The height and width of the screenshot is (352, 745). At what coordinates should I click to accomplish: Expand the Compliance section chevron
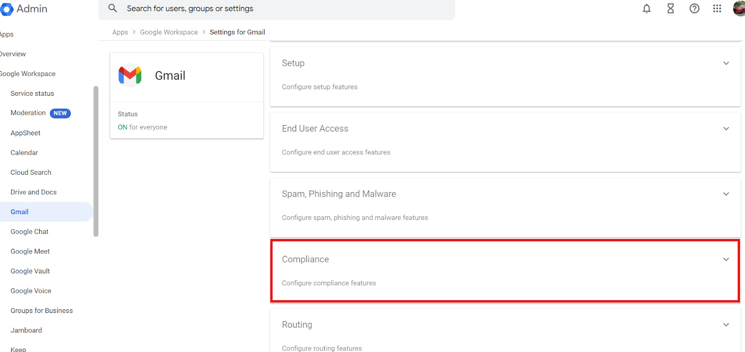726,259
